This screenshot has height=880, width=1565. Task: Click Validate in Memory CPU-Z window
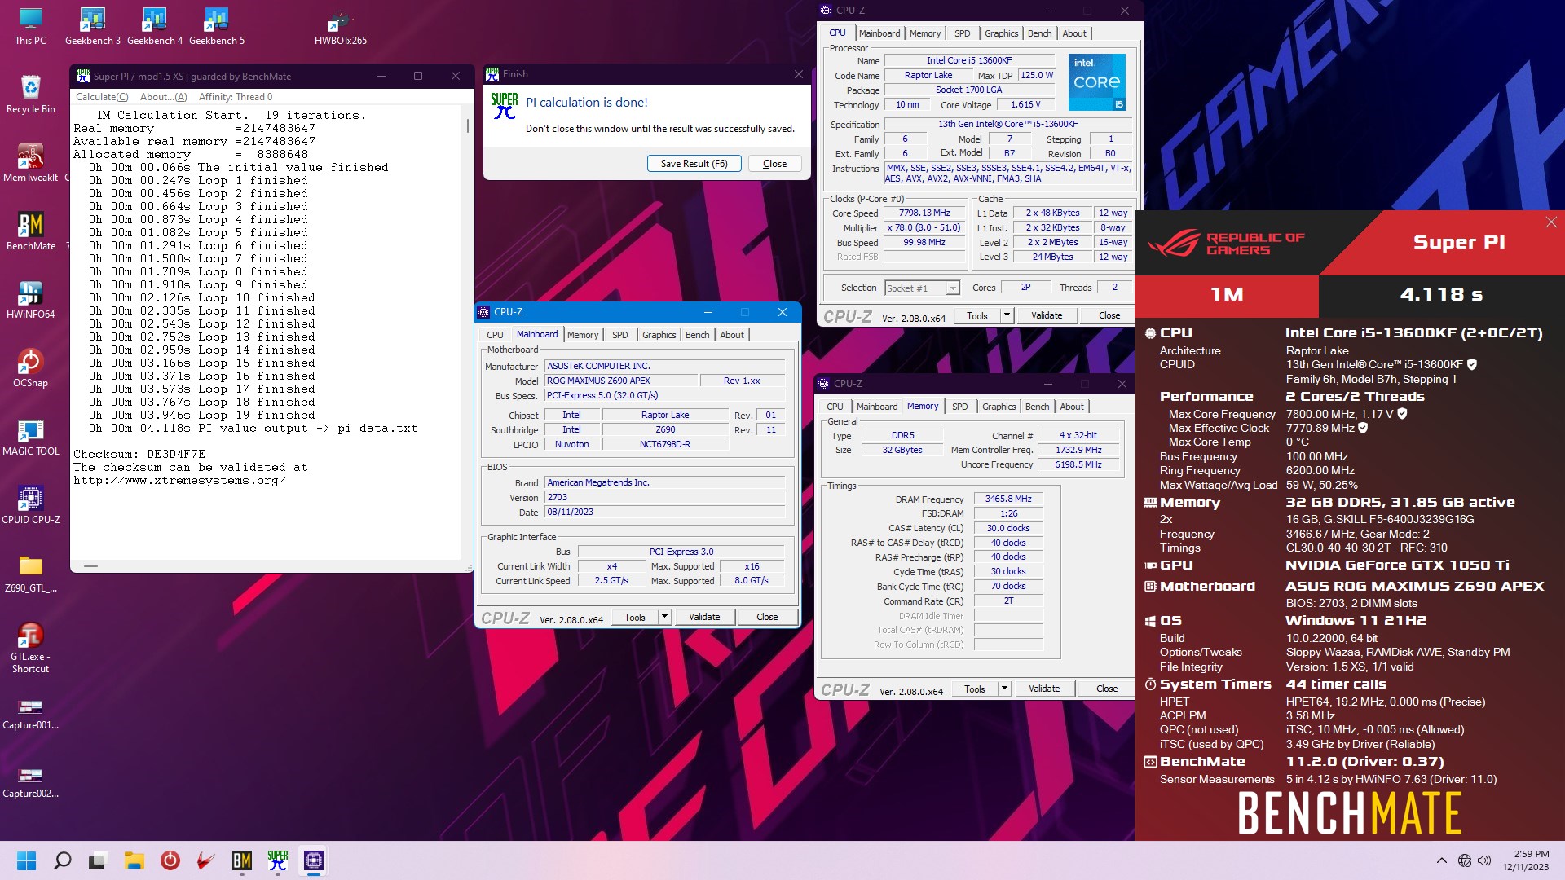pyautogui.click(x=1044, y=689)
